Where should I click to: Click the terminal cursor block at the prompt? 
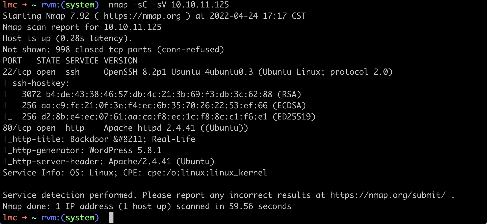tap(111, 217)
